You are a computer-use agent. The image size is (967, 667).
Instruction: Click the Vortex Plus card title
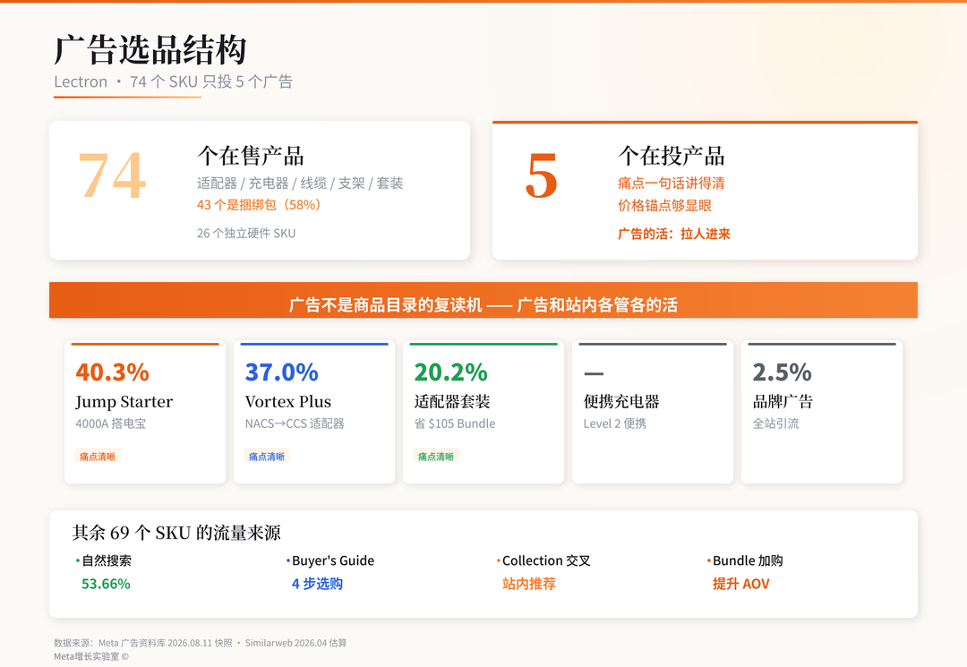(x=288, y=401)
